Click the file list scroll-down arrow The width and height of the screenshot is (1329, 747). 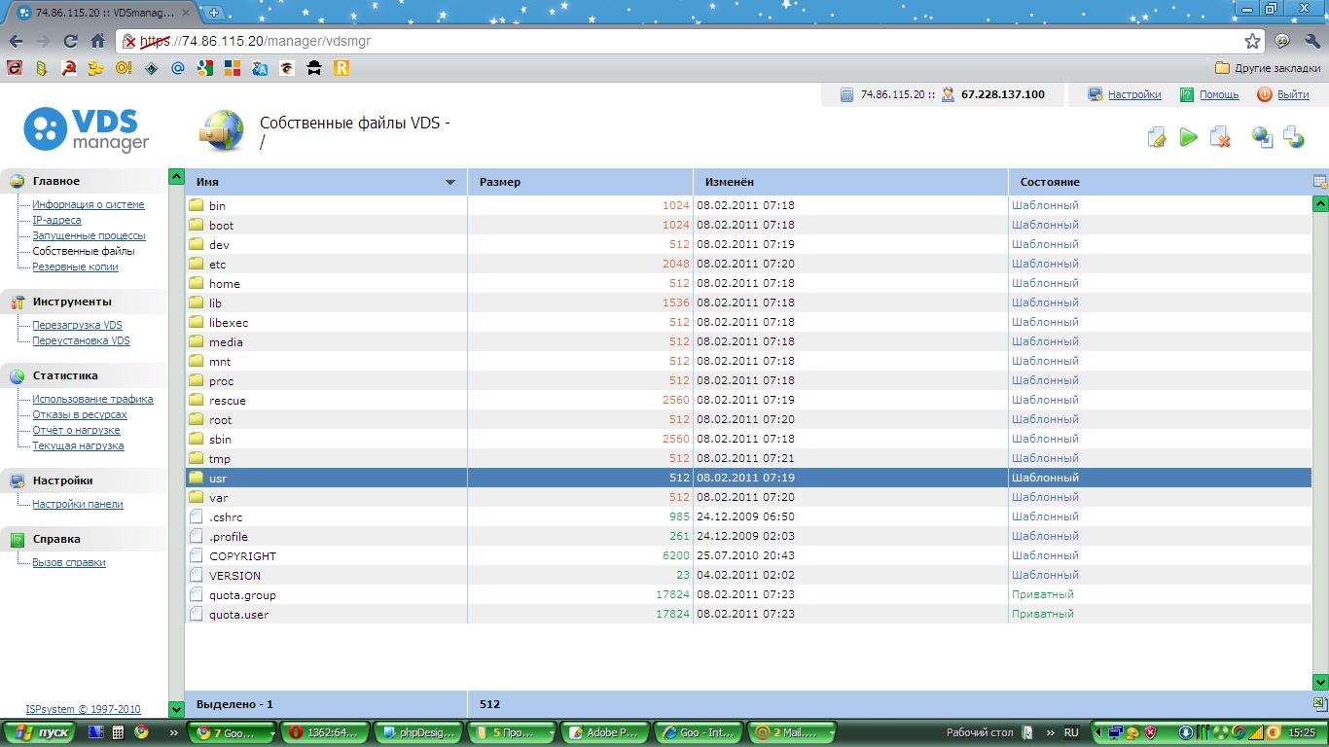click(x=1320, y=683)
